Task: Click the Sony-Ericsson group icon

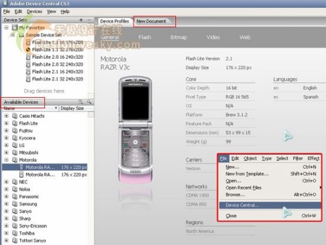Action: 15,226
